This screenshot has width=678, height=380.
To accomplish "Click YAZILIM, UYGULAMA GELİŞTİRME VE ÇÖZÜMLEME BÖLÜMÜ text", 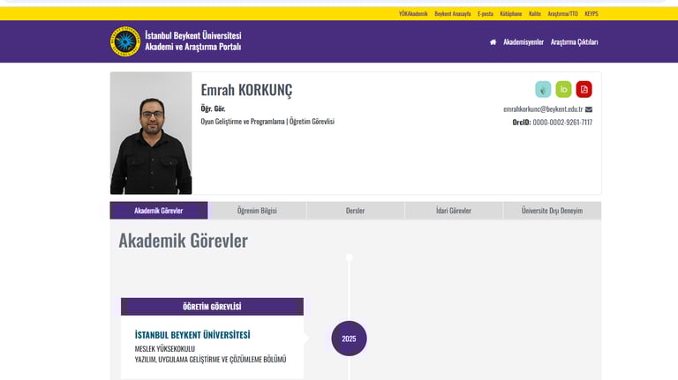I will (x=210, y=359).
